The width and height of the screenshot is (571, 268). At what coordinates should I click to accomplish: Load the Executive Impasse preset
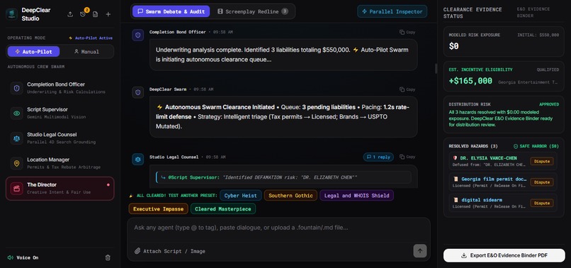click(x=159, y=209)
